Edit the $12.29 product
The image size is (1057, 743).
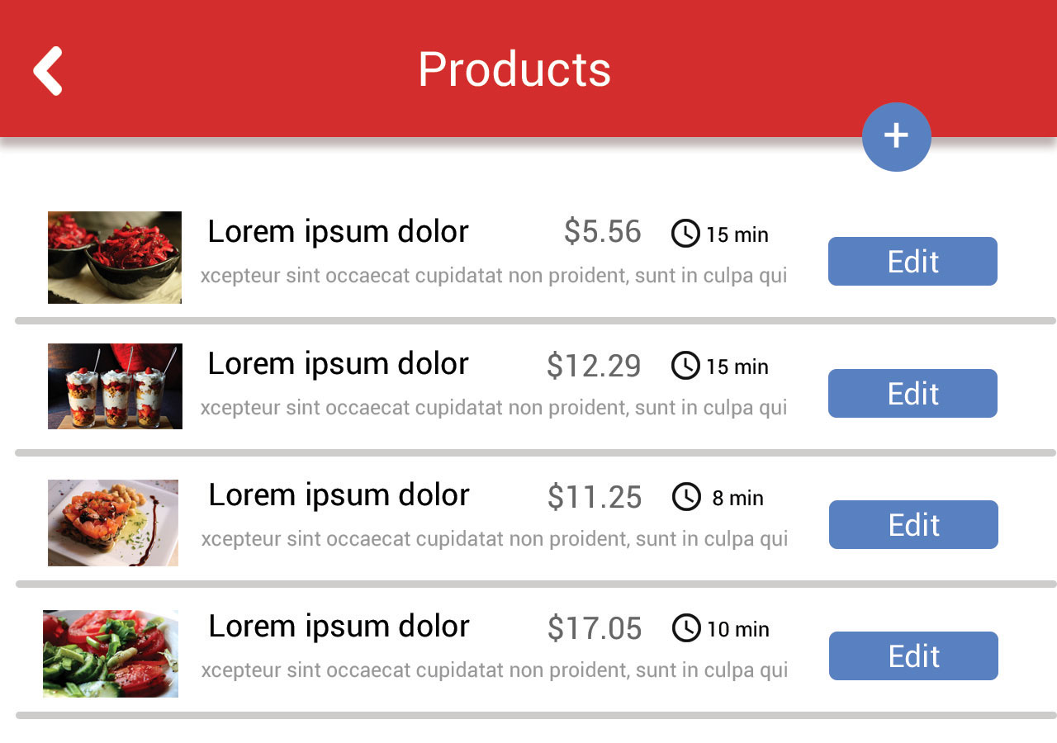(912, 393)
